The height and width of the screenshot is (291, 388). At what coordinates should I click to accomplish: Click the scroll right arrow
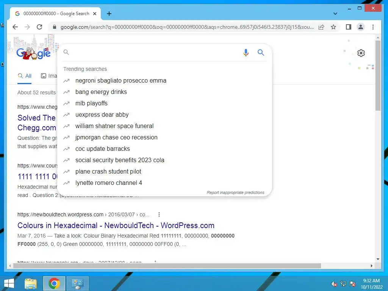[371, 266]
